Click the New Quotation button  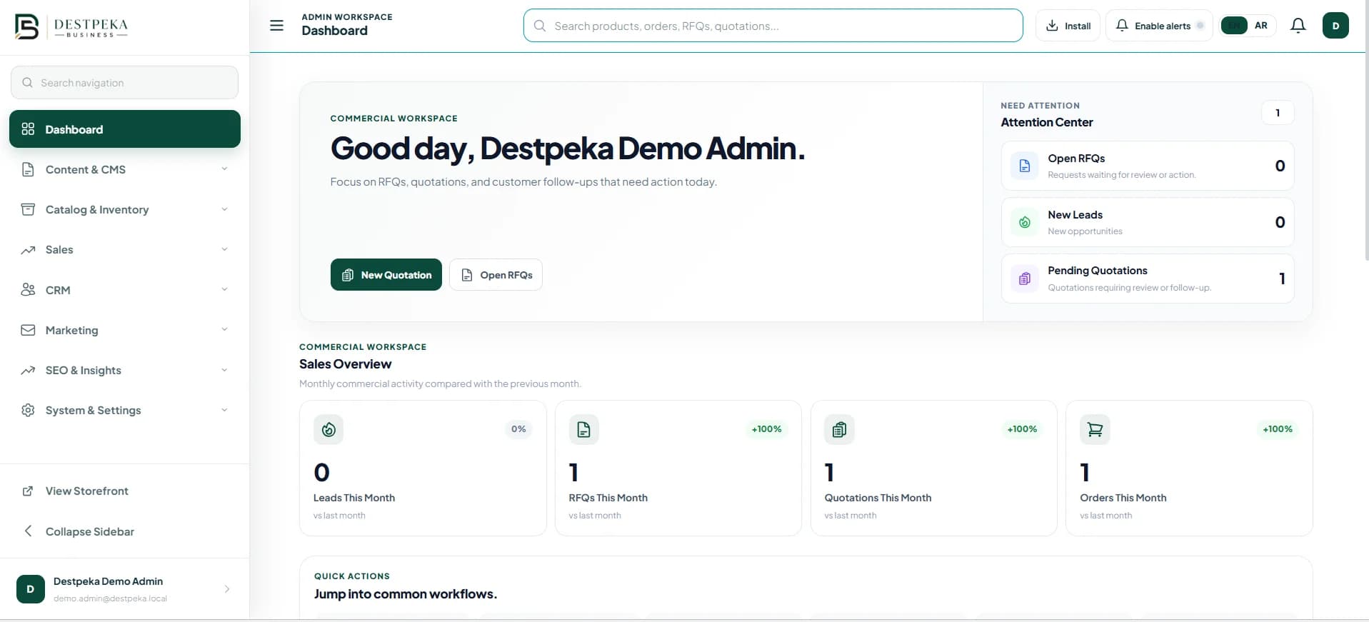[386, 275]
